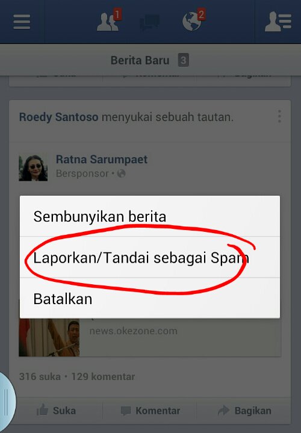Open Ratna Sarumpaet page link

tap(102, 160)
